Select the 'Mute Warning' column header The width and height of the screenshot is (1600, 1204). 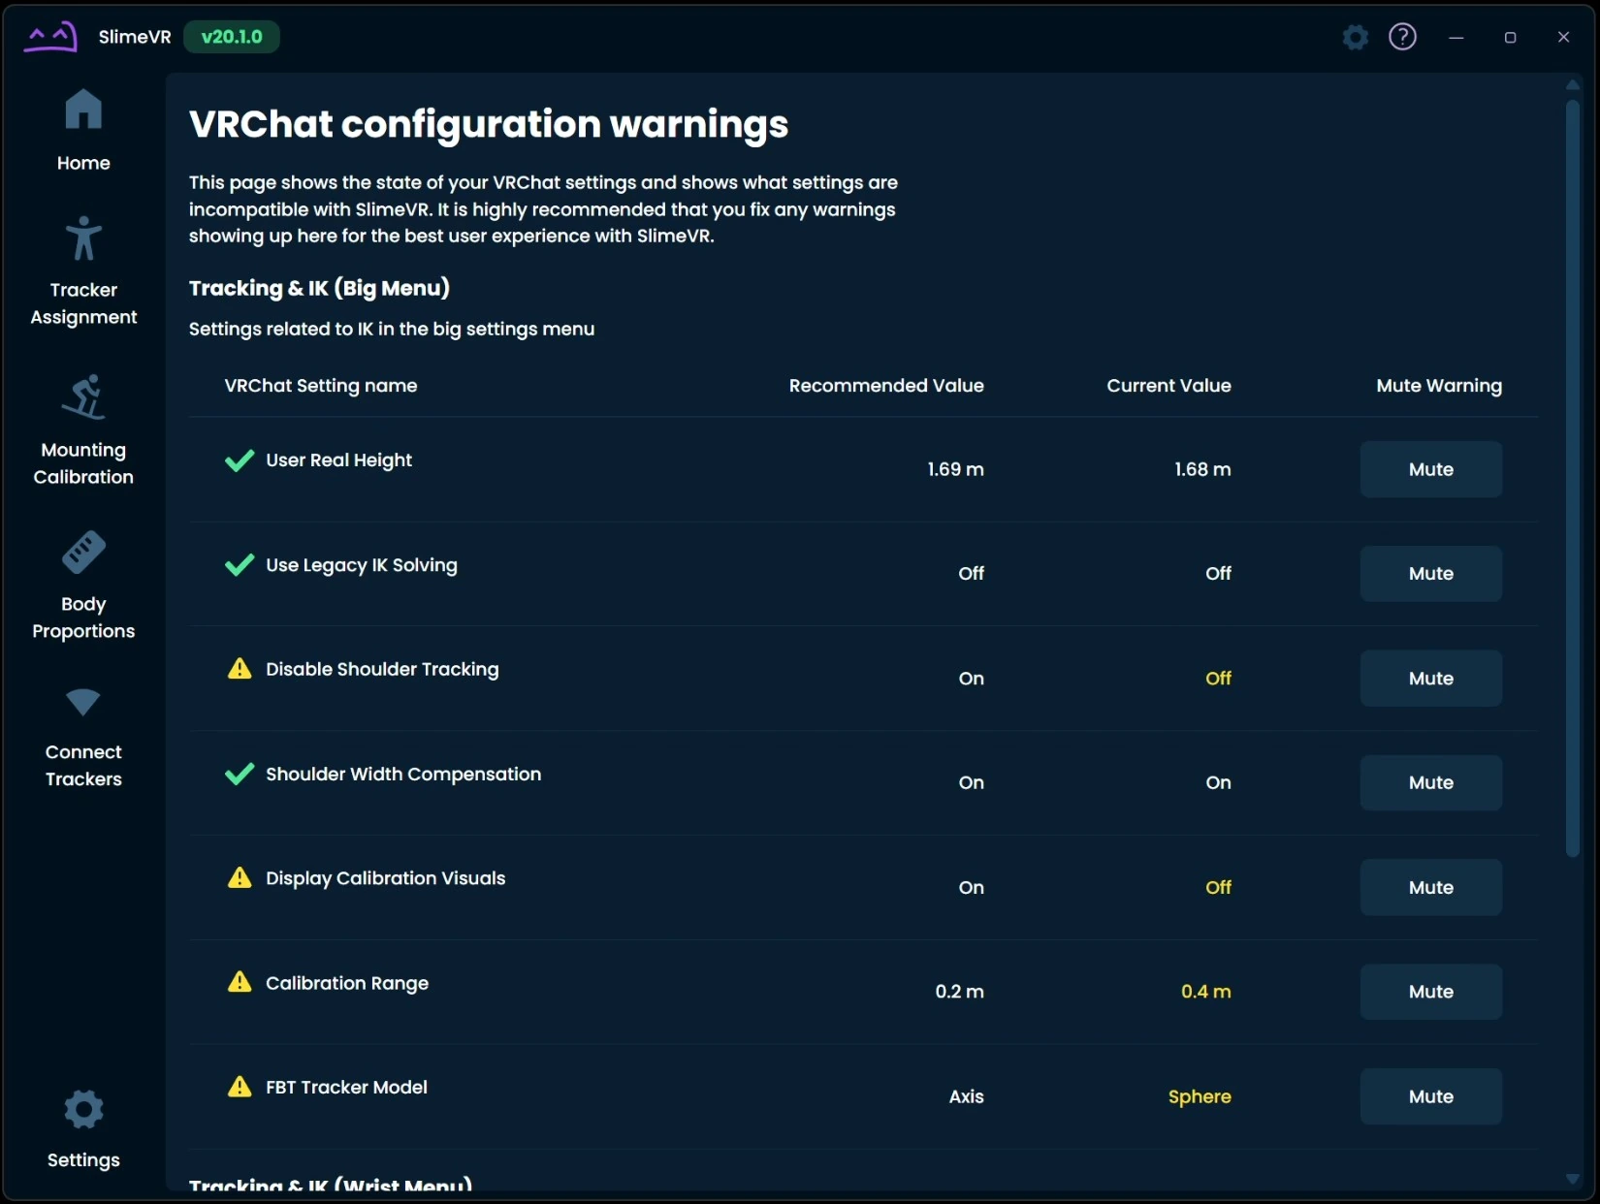(x=1439, y=386)
